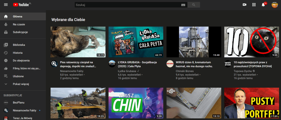Expand sidebar with Pokaż więcej chevron

click(6, 84)
